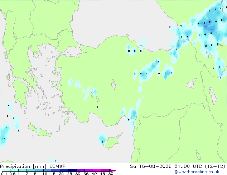This screenshot has height=175, width=227.
Task: Click the 10–15 mm legend color box
Action: coord(48,170)
